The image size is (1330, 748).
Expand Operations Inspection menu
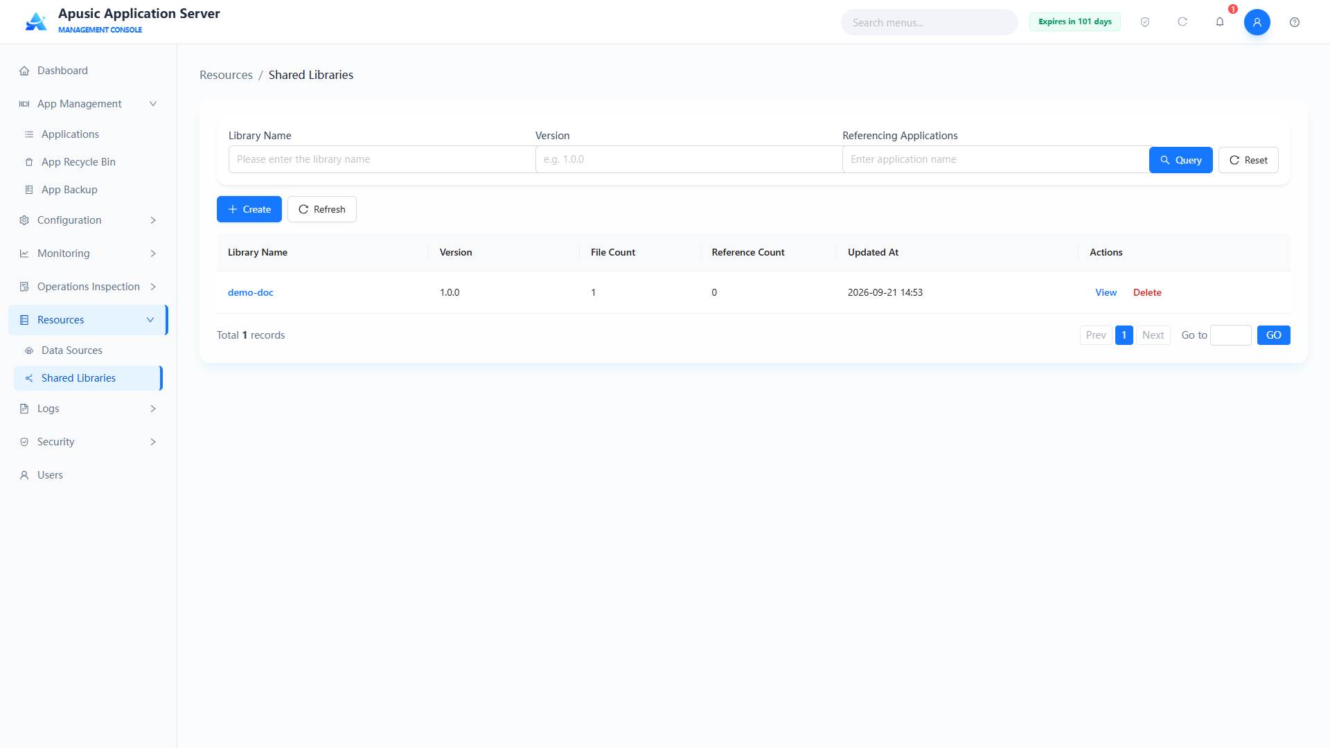point(89,287)
